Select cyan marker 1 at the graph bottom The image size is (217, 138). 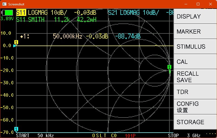click(x=16, y=129)
